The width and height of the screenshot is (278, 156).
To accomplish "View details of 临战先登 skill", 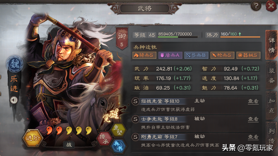I will point(253,101).
